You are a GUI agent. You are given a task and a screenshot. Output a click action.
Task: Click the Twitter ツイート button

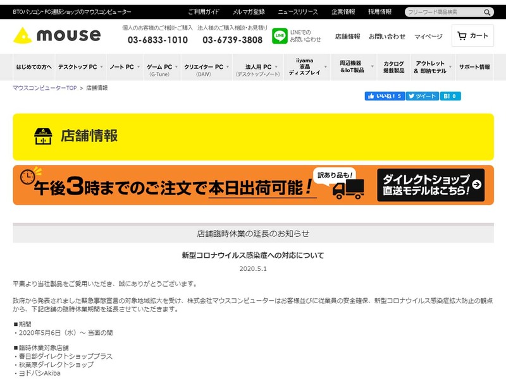(x=422, y=96)
